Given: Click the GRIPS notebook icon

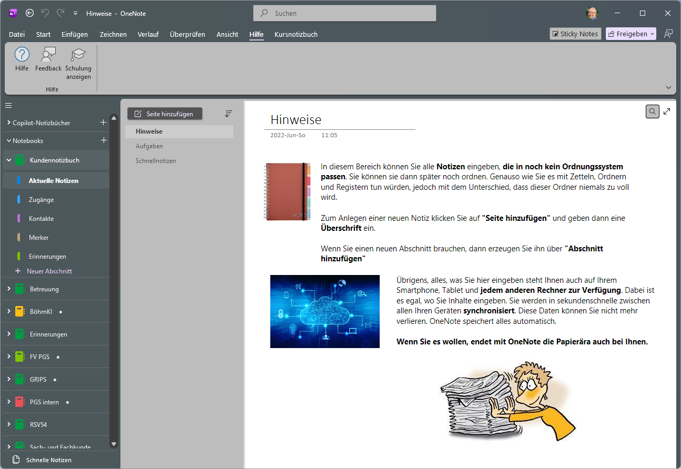Looking at the screenshot, I should pyautogui.click(x=19, y=380).
